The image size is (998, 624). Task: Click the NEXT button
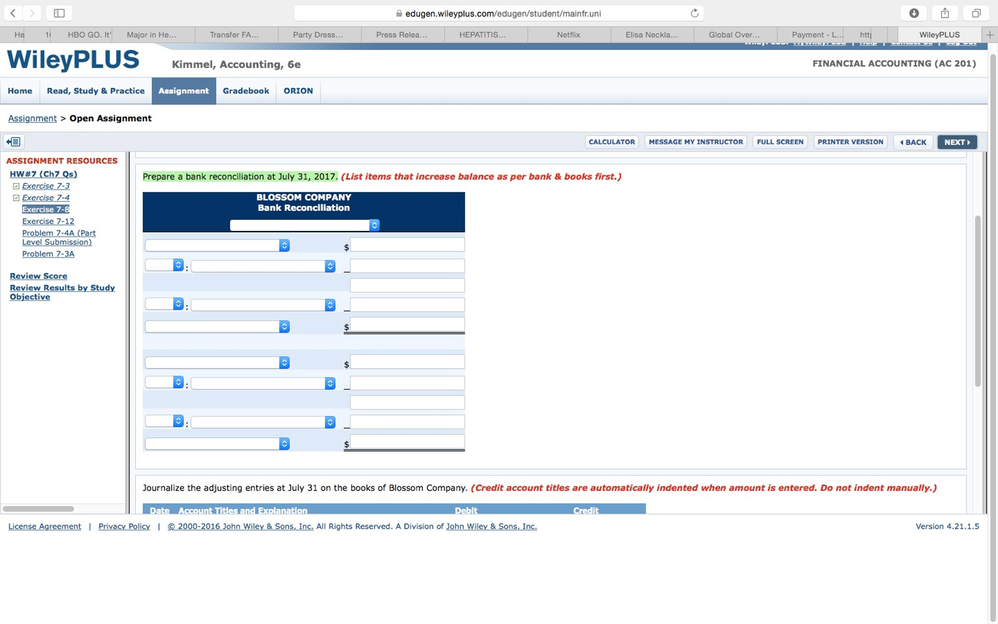click(x=957, y=142)
